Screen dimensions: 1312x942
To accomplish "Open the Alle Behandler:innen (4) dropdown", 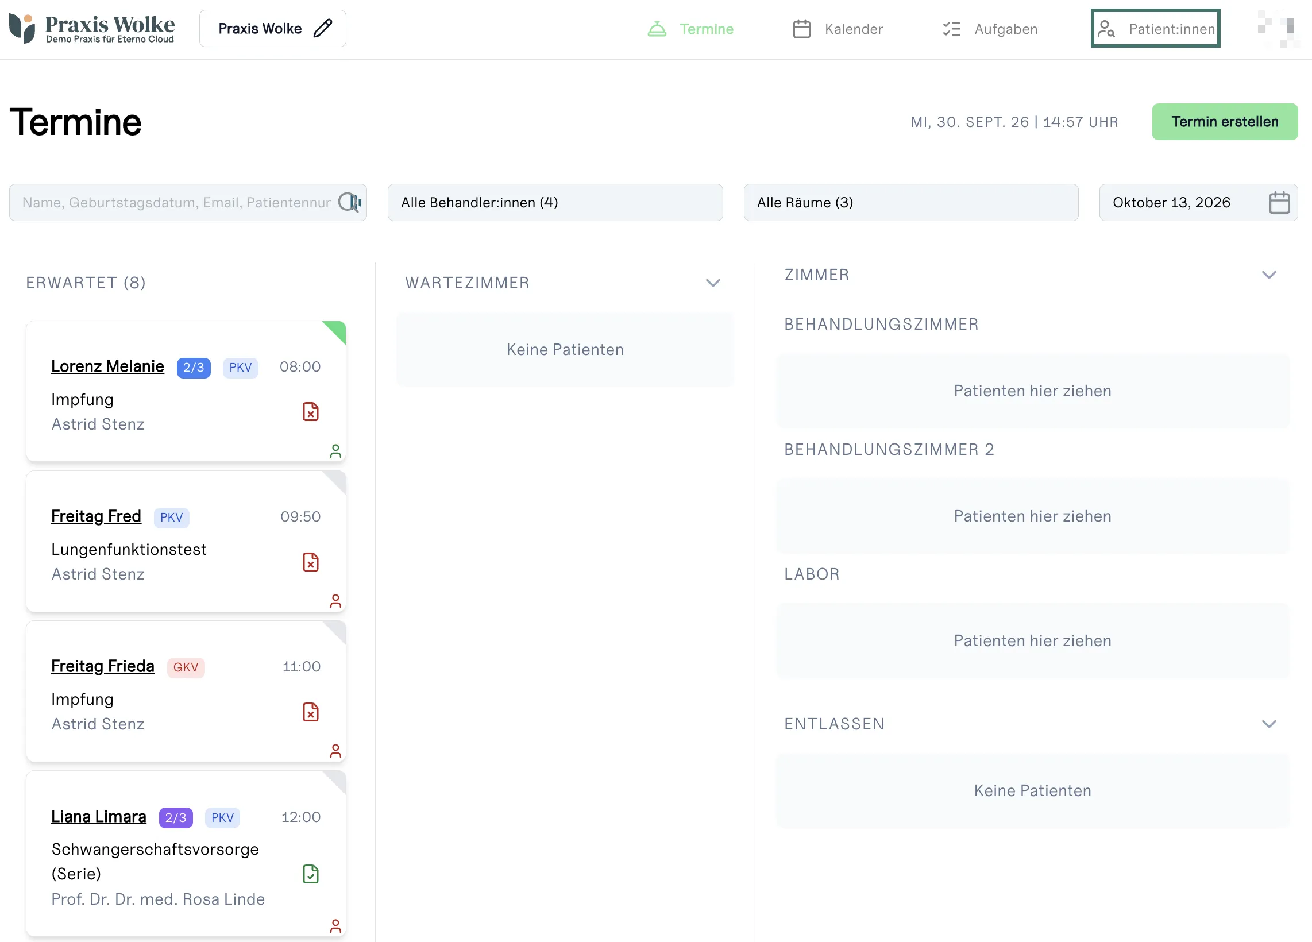I will tap(555, 202).
